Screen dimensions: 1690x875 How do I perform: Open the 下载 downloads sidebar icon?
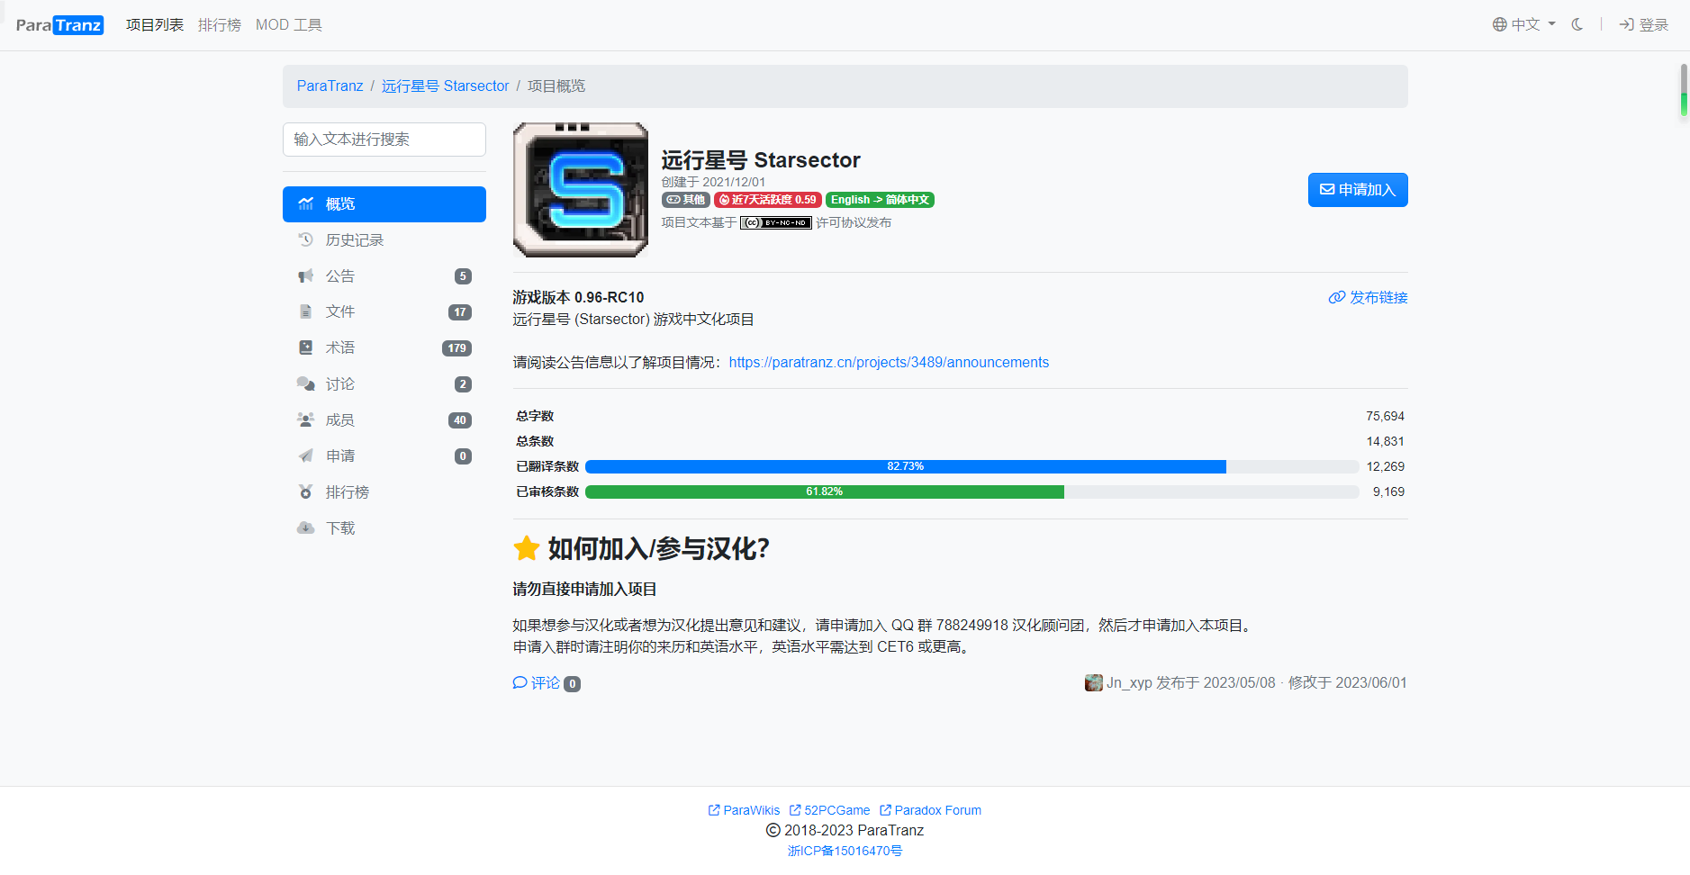click(x=306, y=528)
